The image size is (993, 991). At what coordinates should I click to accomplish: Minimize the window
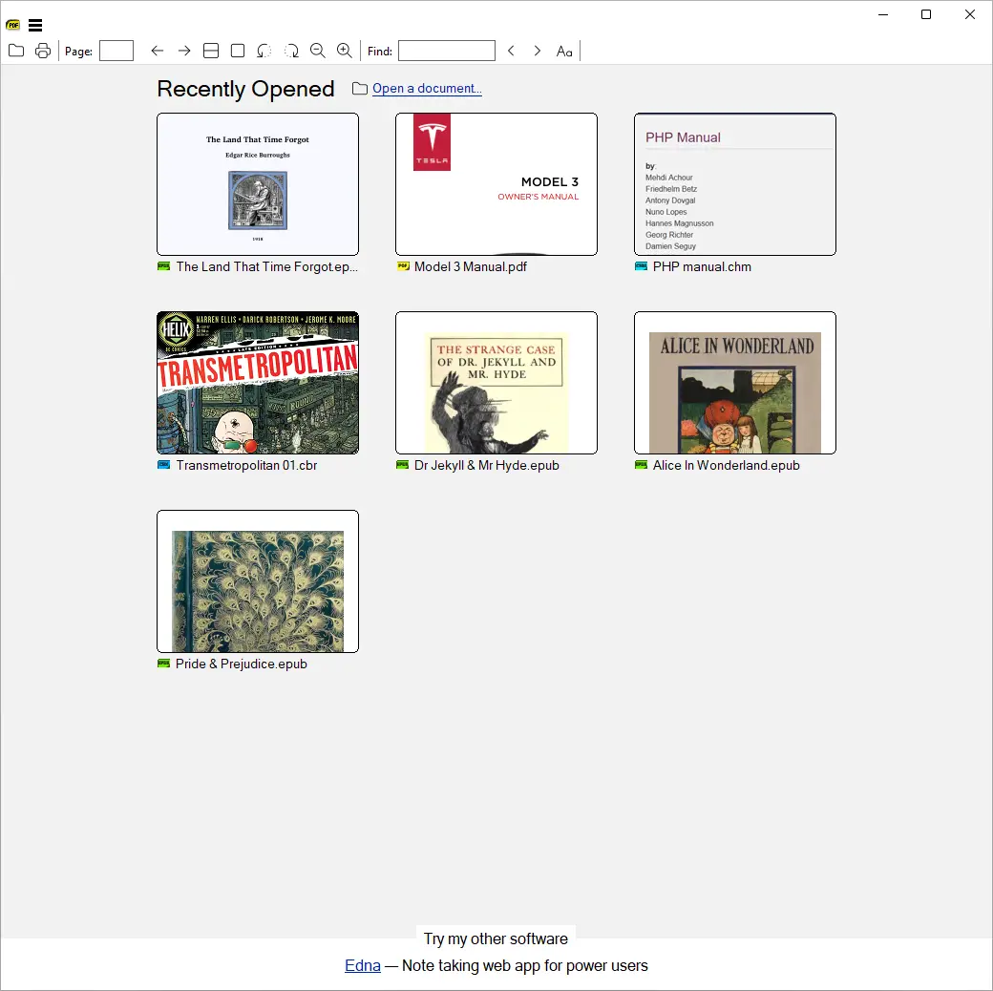883,14
